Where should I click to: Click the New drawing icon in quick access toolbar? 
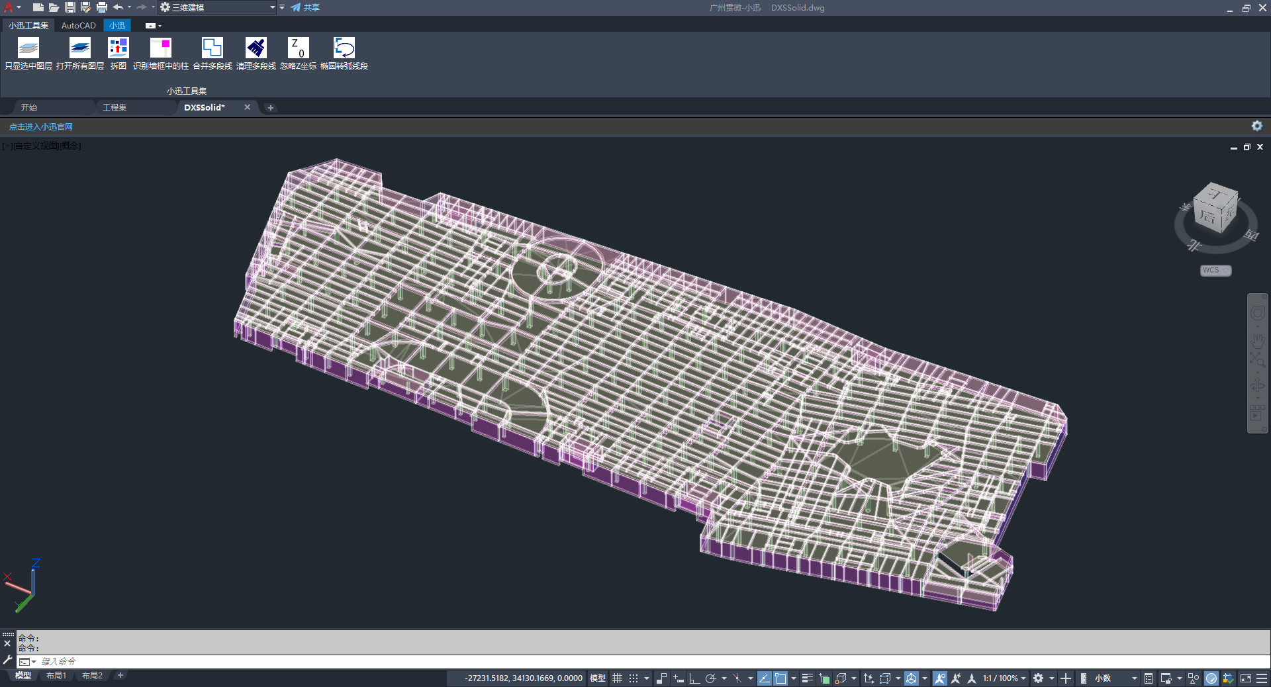point(38,7)
